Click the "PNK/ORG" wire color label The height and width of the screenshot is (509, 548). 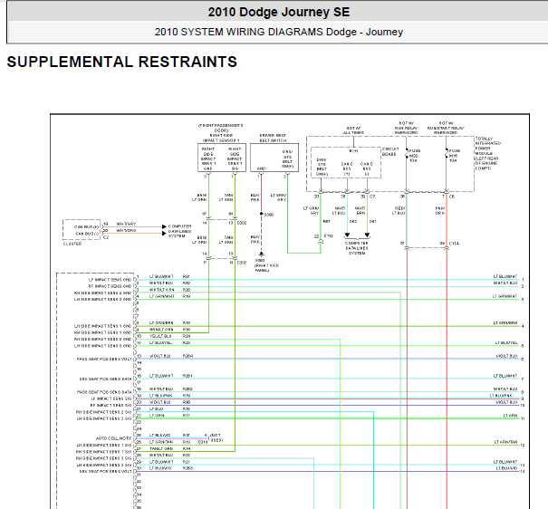[x=440, y=211]
